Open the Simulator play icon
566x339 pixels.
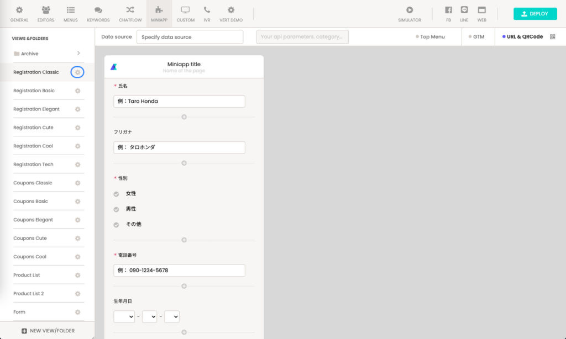point(410,10)
